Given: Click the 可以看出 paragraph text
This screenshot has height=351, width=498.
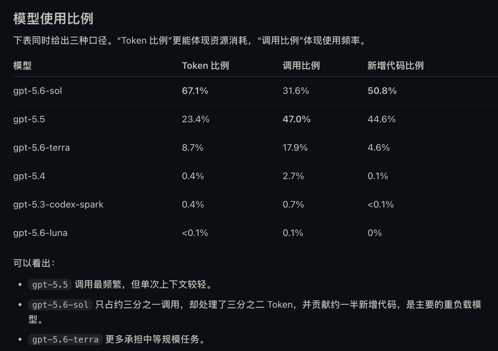Looking at the screenshot, I should tap(34, 263).
